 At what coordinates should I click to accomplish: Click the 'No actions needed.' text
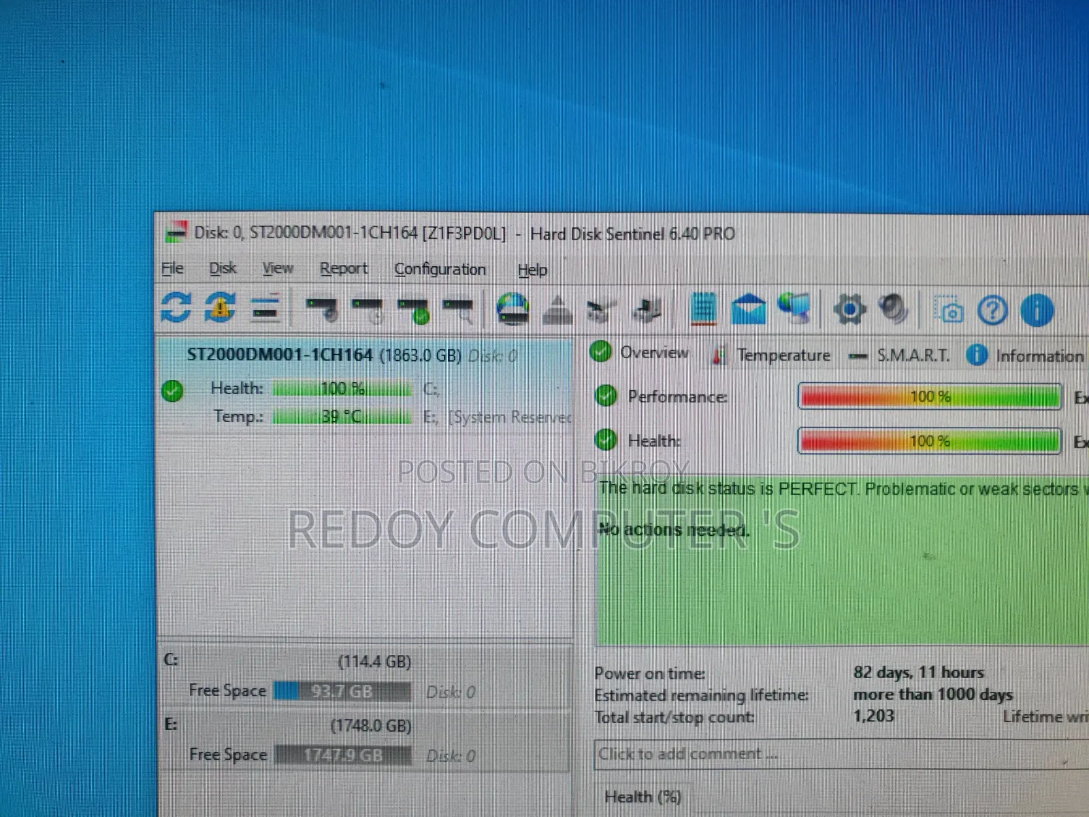tap(674, 529)
